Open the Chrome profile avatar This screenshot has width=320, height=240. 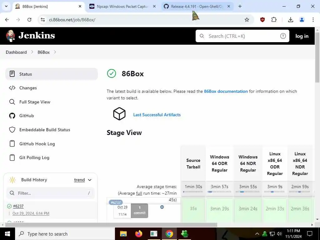pyautogui.click(x=302, y=20)
